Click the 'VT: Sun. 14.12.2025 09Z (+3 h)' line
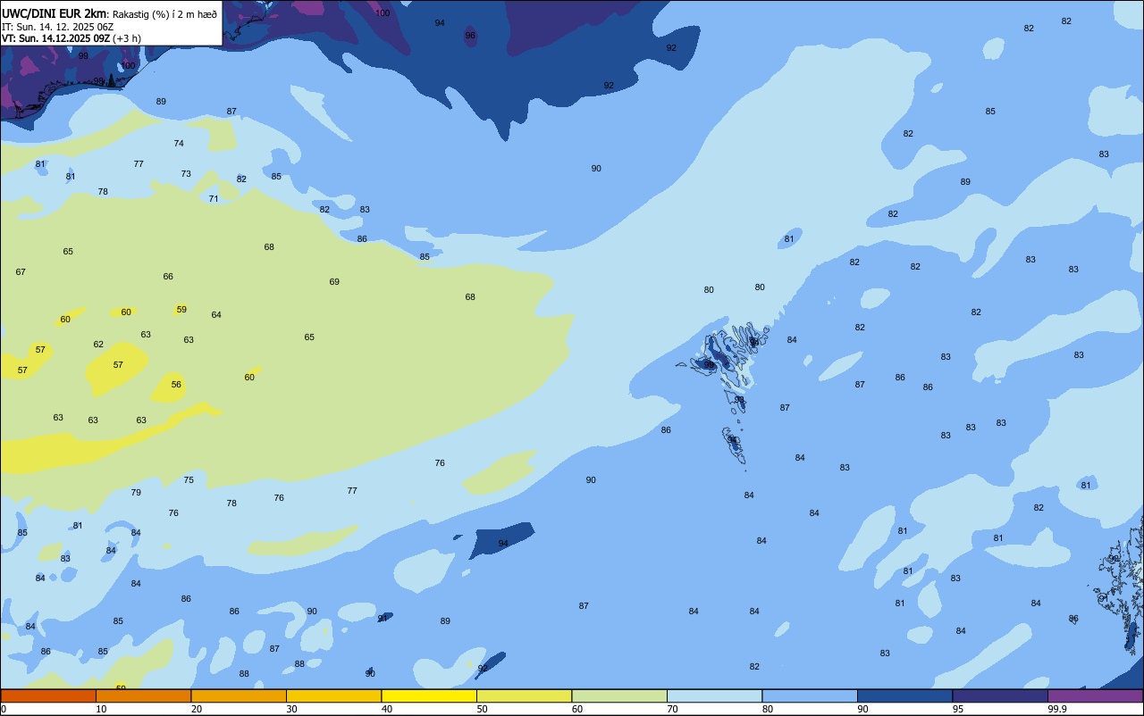This screenshot has height=716, width=1144. coord(71,38)
